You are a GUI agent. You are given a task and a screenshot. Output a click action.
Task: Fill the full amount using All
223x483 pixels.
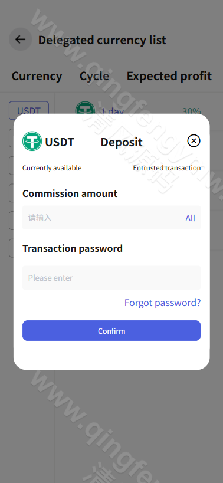190,218
